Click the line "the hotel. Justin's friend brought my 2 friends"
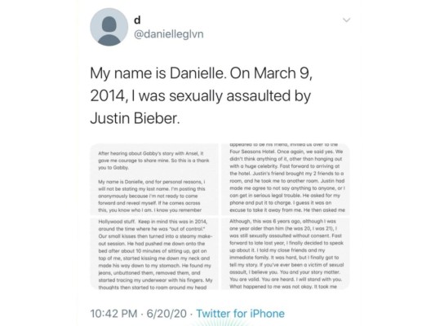 pyautogui.click(x=286, y=174)
